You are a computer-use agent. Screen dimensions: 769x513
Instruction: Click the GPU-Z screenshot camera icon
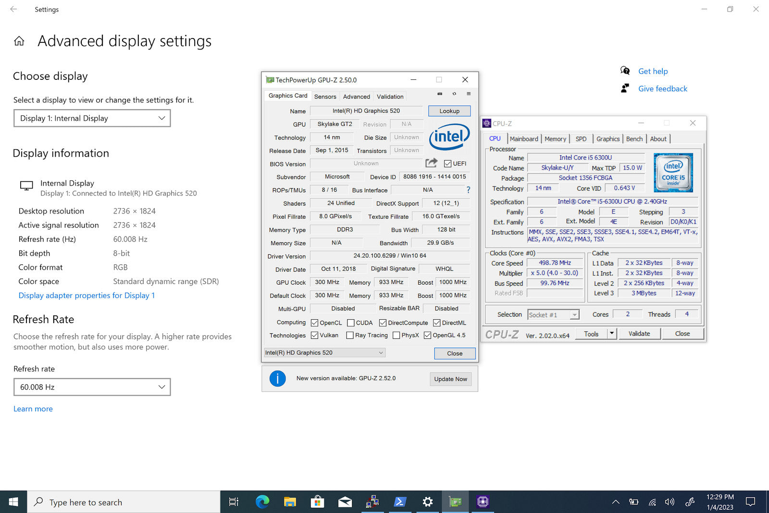[440, 94]
